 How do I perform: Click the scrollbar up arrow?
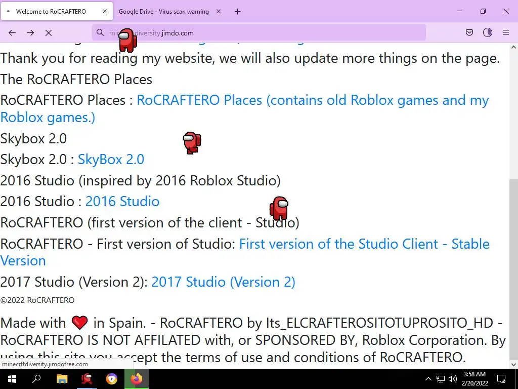point(513,47)
